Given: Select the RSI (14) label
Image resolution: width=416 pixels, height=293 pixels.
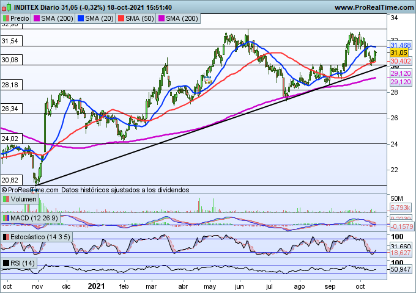Looking at the screenshot, I should coord(23,263).
